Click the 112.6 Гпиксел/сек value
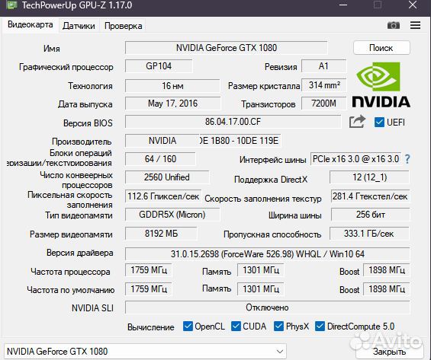The width and height of the screenshot is (431, 360). tap(163, 196)
